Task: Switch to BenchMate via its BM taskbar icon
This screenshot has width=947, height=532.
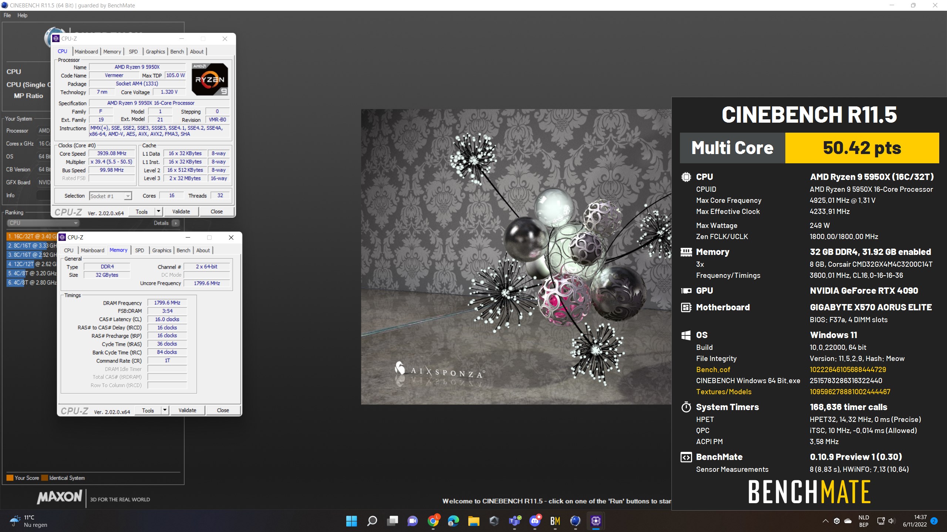Action: point(555,521)
